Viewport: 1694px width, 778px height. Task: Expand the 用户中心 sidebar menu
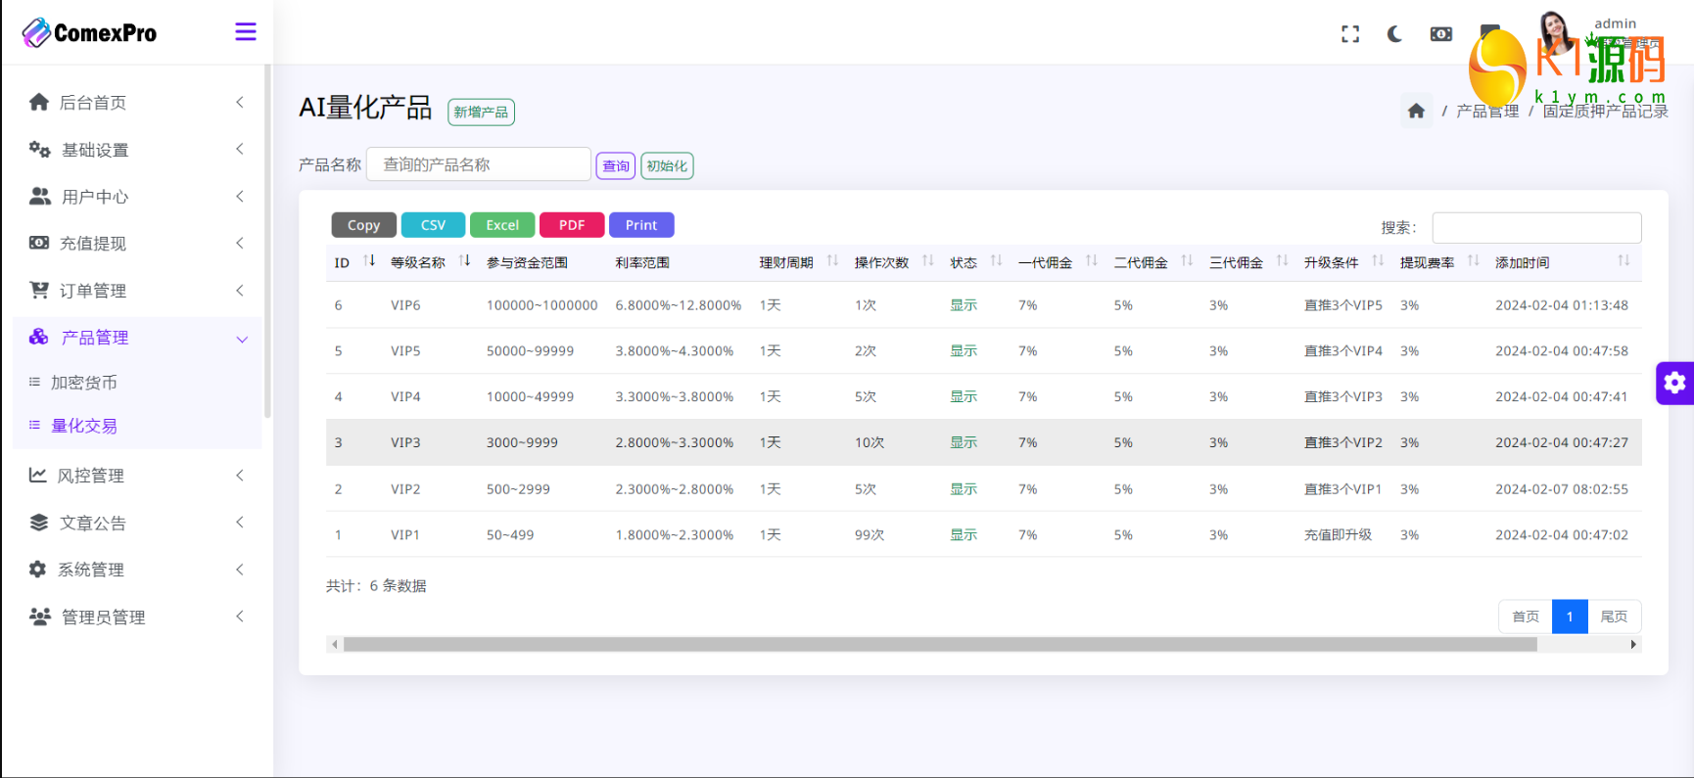[137, 197]
